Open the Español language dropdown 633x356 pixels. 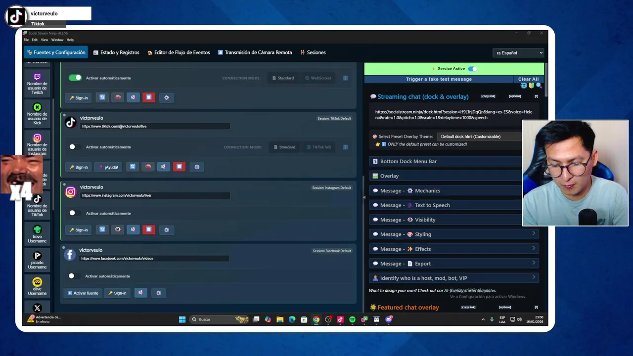[518, 53]
